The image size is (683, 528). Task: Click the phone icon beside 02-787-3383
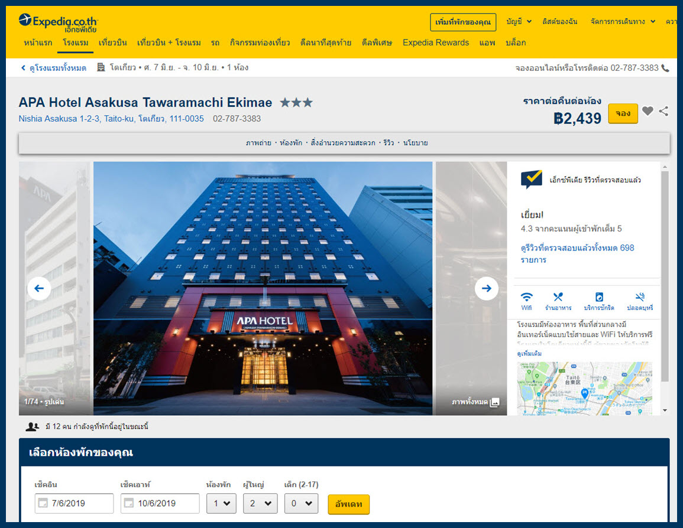665,69
